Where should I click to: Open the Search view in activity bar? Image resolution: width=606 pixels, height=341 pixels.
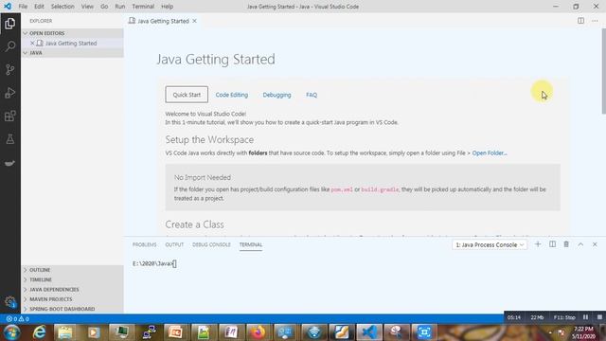(10, 46)
